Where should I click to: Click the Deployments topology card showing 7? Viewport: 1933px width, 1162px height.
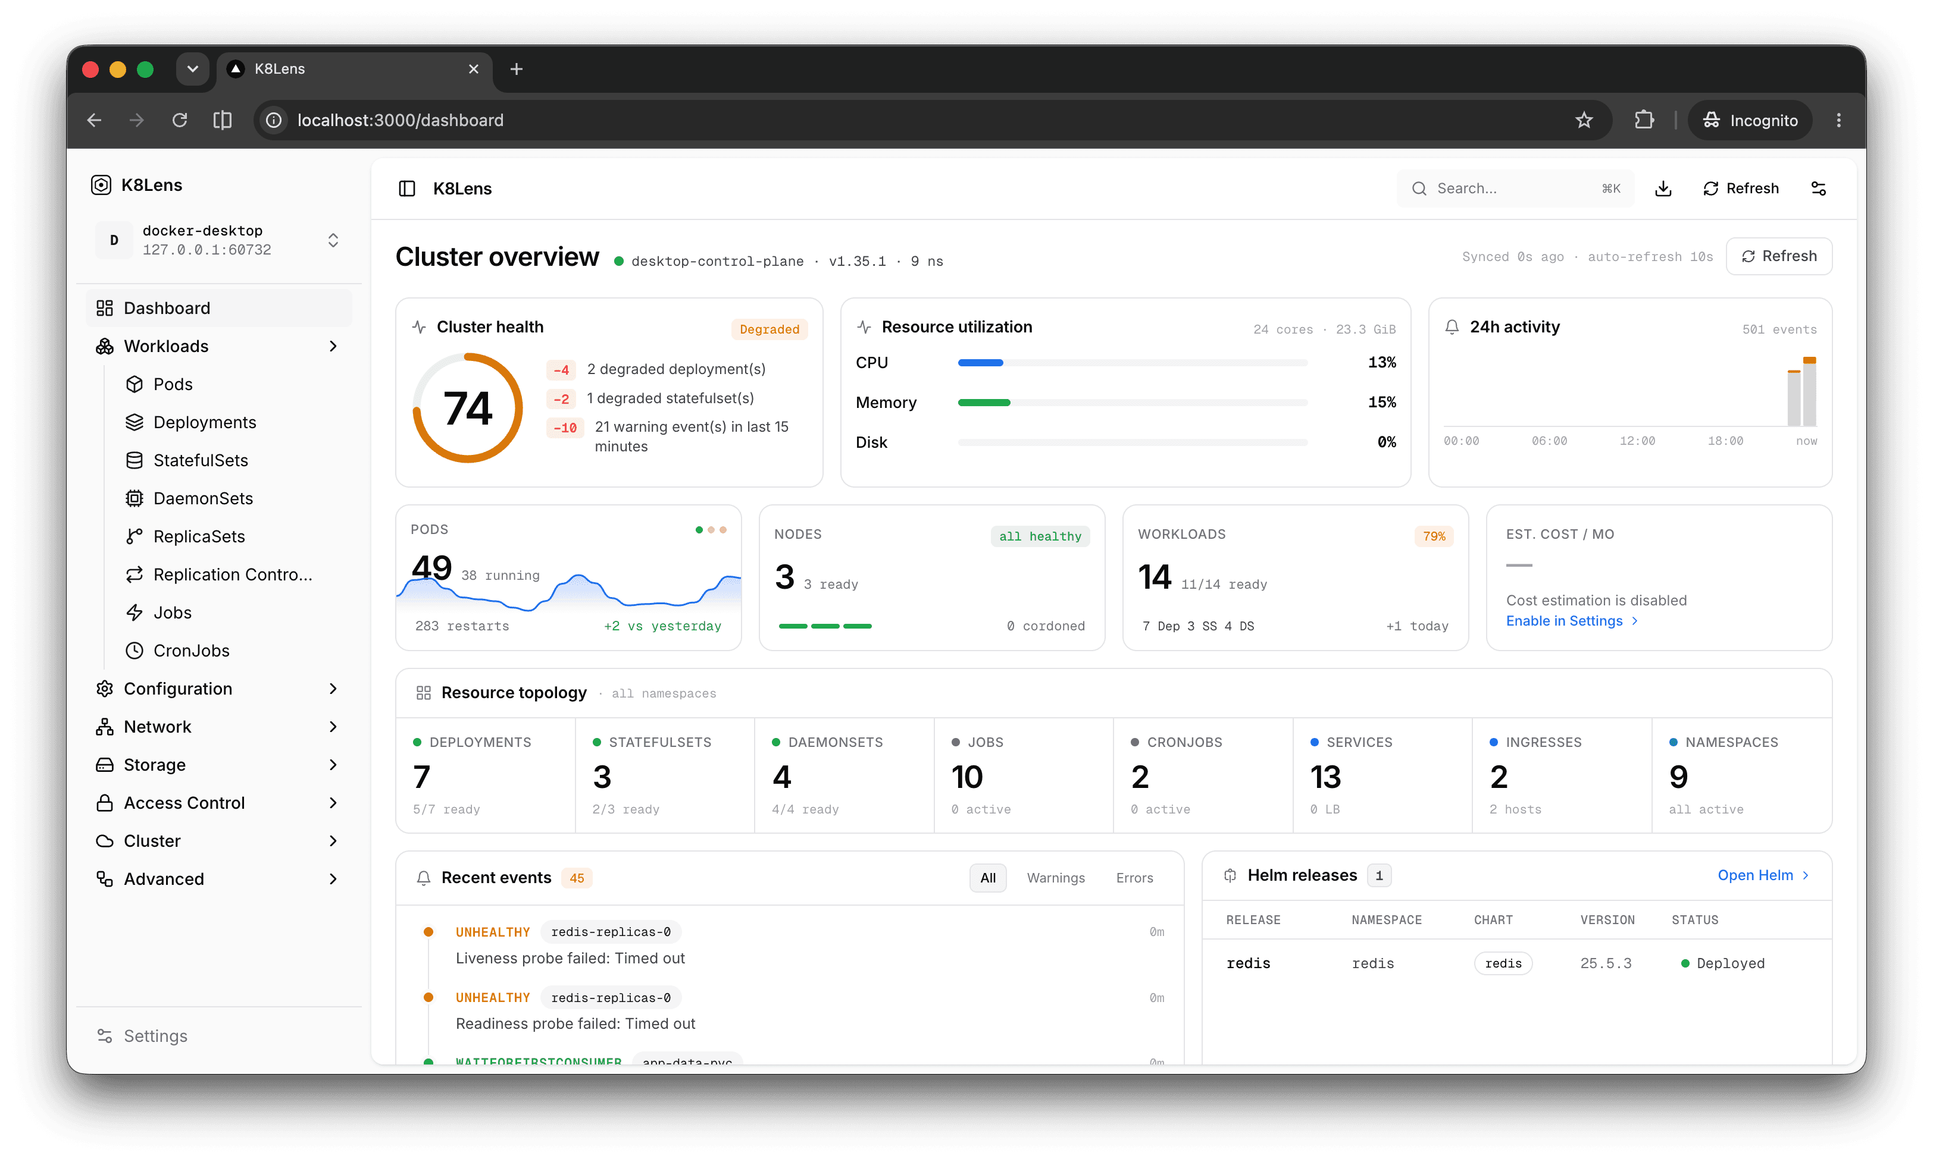pos(486,775)
